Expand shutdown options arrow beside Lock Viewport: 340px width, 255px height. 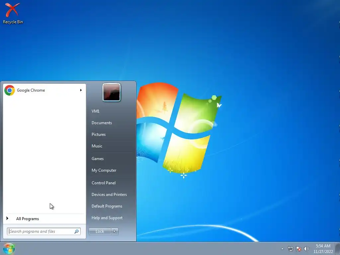tap(115, 231)
